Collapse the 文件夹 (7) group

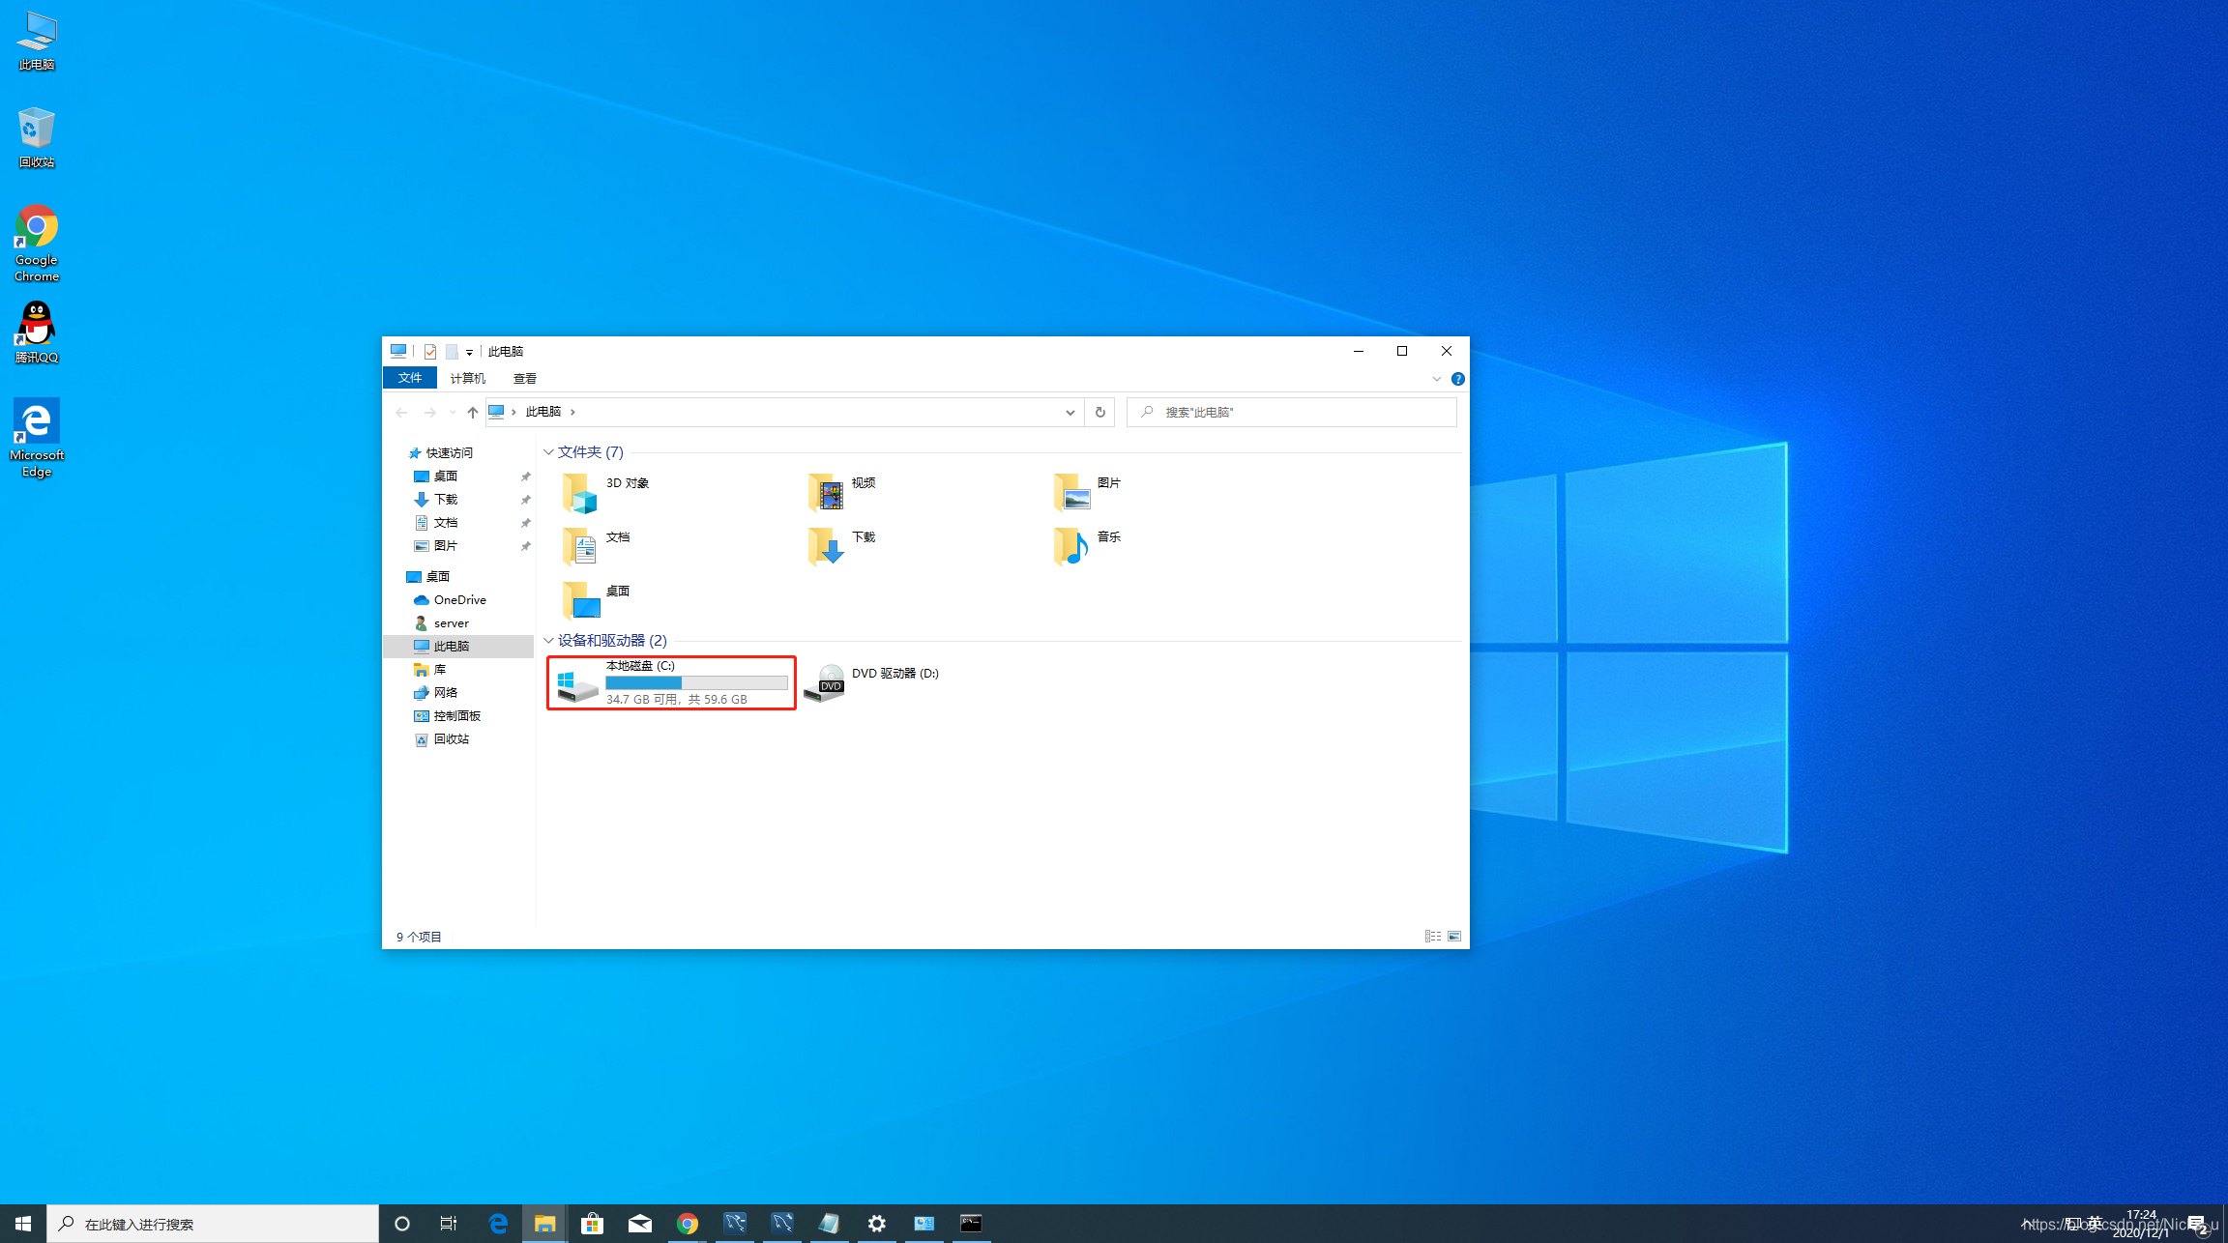click(x=548, y=452)
